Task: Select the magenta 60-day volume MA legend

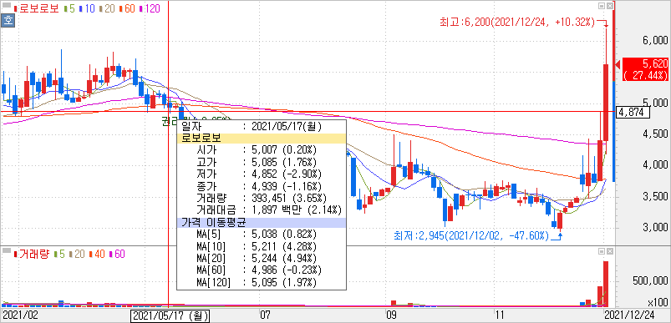Action: [x=117, y=254]
